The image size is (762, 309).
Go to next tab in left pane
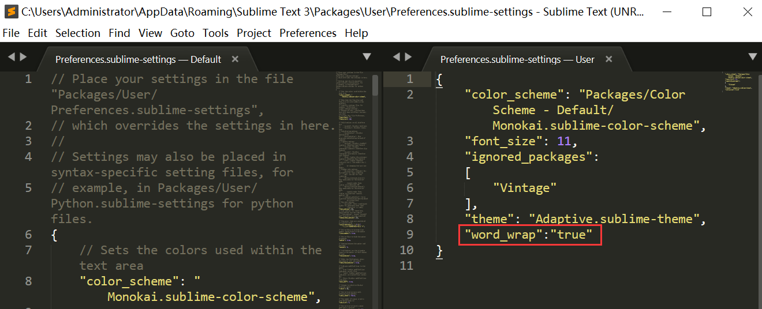[23, 56]
